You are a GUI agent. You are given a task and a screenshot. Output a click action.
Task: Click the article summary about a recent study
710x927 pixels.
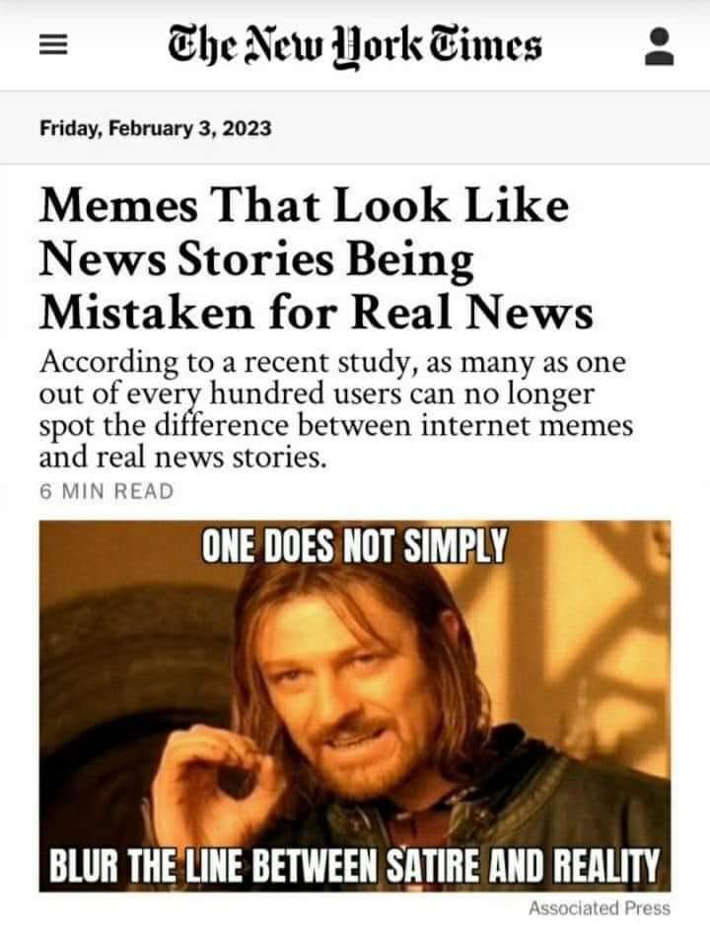(336, 409)
